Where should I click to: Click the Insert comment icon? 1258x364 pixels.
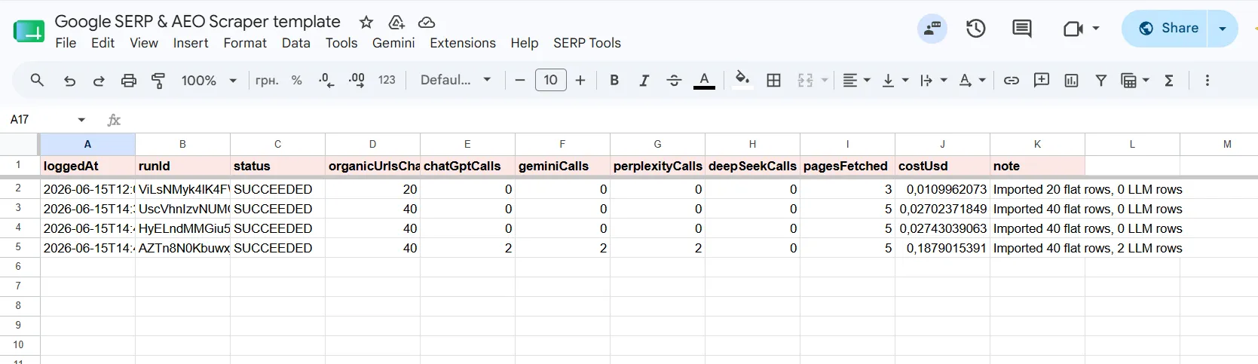1042,80
